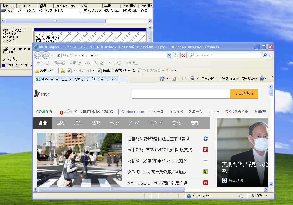Select the (C:) partition block in Disk 0
Image resolution: width=293 pixels, height=205 pixels.
tap(90, 37)
